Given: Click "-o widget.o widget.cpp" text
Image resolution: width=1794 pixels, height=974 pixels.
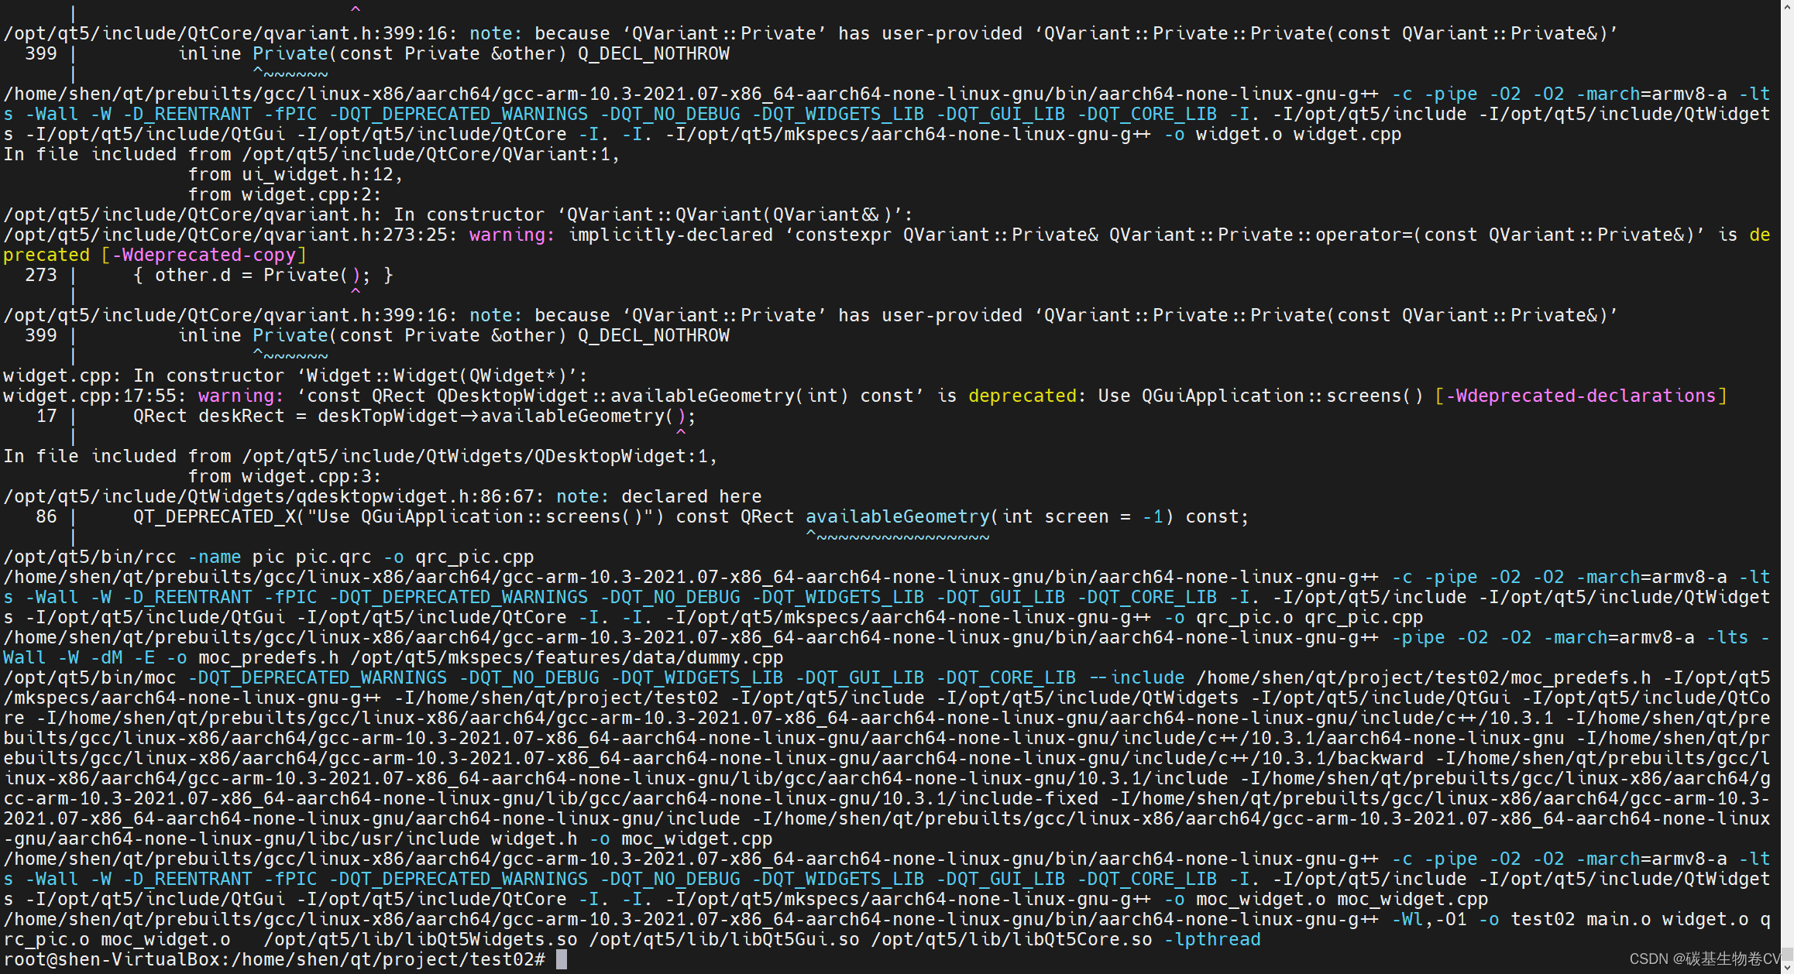Looking at the screenshot, I should coord(1283,134).
